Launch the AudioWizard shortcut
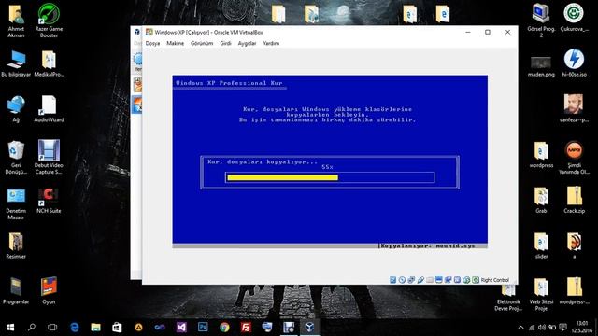The height and width of the screenshot is (336, 598). [49, 109]
